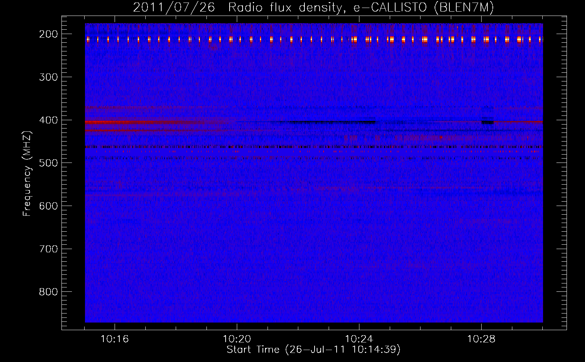Screen dimensions: 585x362
Task: Click the 10:24 time tick label
Action: [359, 339]
